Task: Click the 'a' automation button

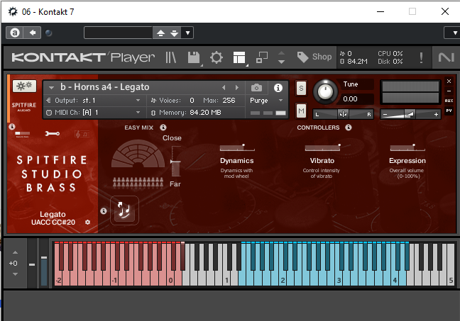Action: point(15,33)
